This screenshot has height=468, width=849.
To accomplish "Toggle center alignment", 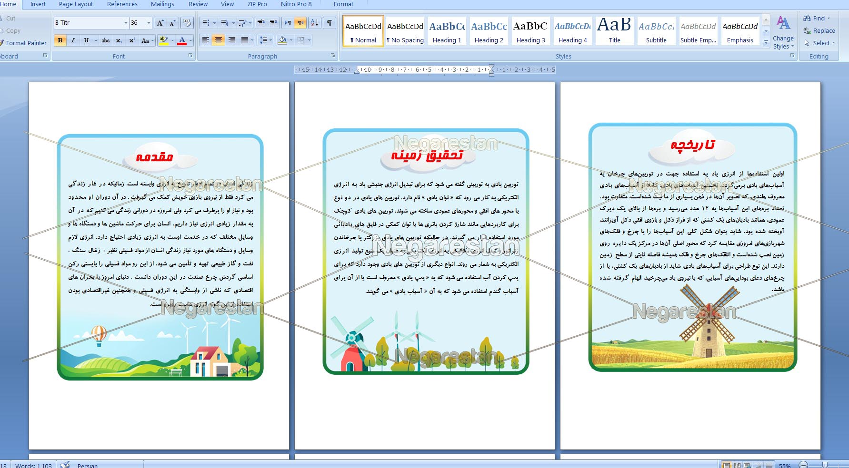I will point(219,40).
